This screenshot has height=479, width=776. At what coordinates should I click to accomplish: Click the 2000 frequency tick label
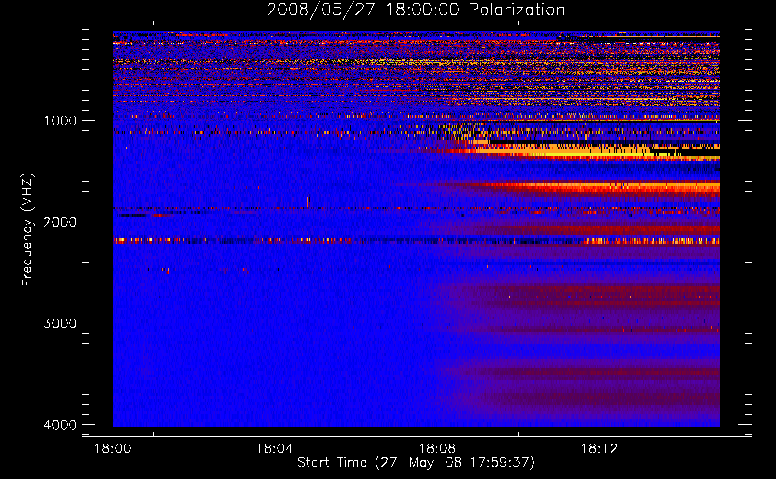coord(60,222)
